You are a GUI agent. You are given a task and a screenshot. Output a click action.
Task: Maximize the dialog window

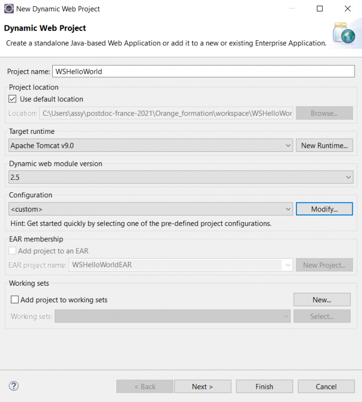tap(320, 9)
